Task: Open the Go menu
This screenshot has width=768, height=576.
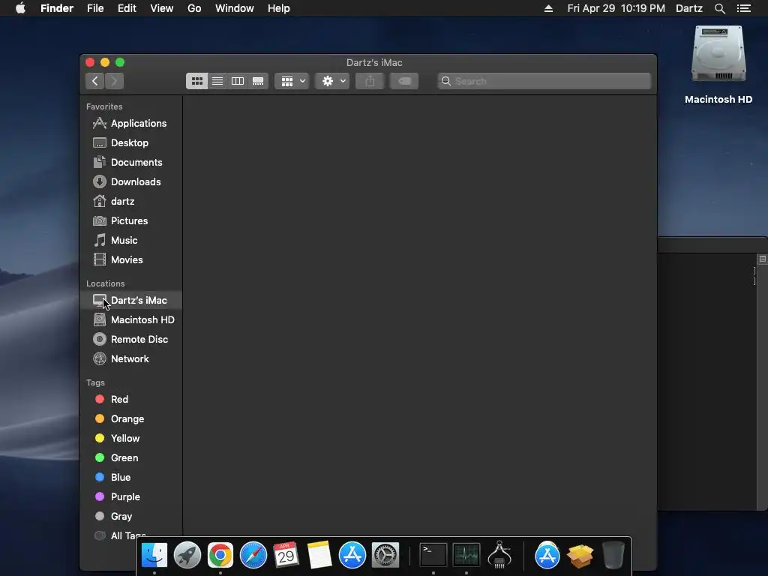Action: point(194,8)
